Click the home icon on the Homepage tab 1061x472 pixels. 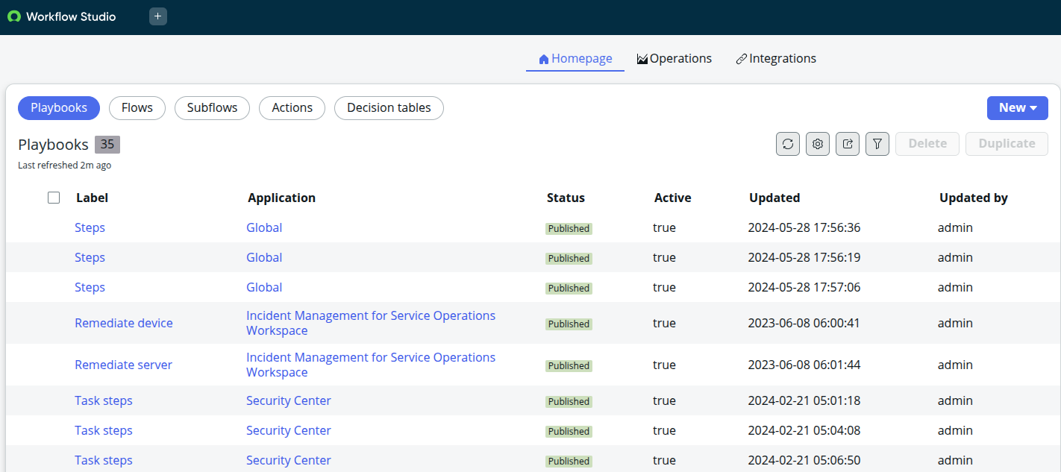tap(543, 57)
